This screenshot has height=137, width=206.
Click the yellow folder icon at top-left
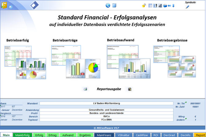click(4, 6)
